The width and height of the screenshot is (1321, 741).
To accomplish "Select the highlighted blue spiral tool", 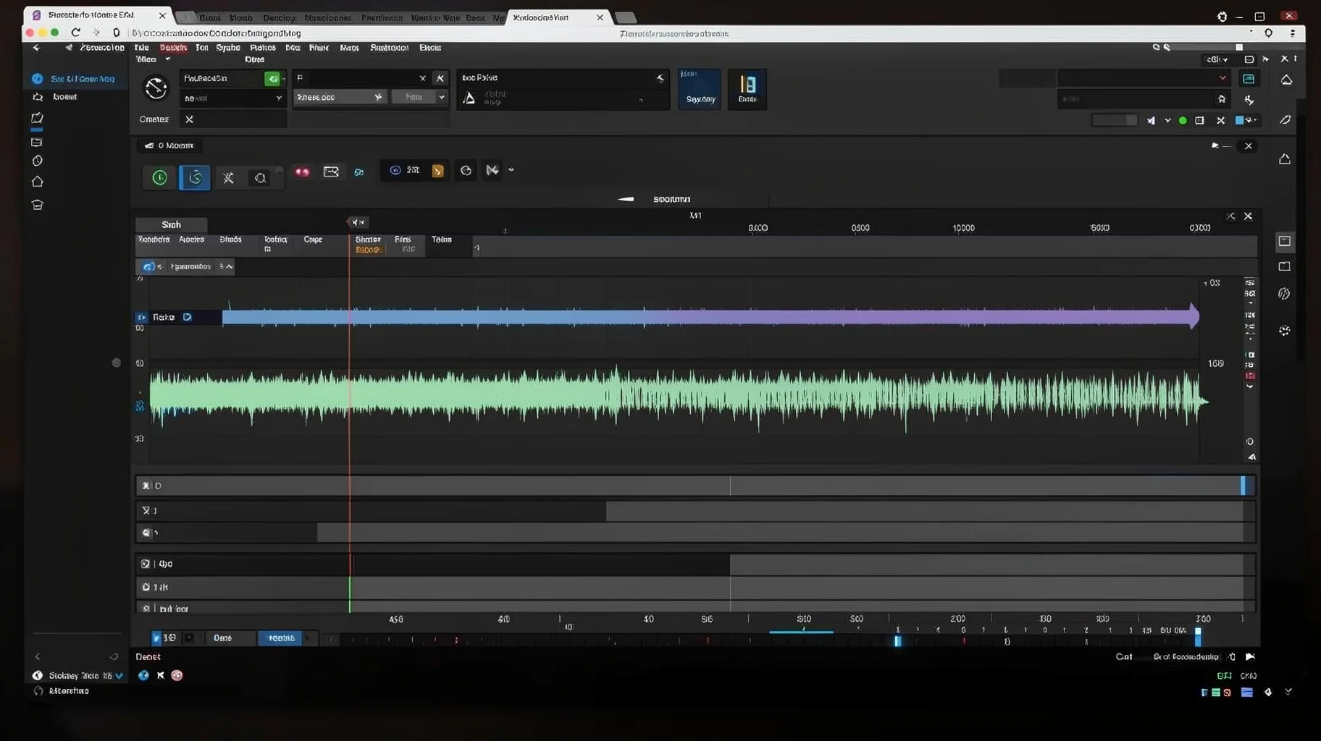I will [x=195, y=177].
